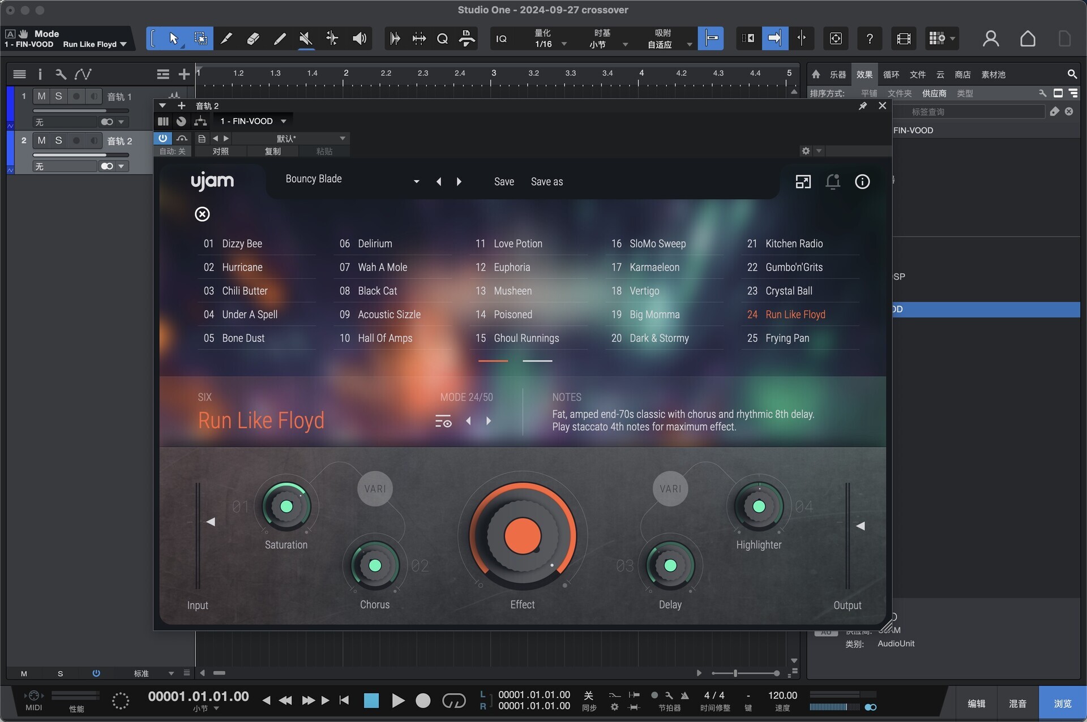This screenshot has width=1087, height=722.
Task: Click the IQ quantize icon
Action: pyautogui.click(x=502, y=38)
